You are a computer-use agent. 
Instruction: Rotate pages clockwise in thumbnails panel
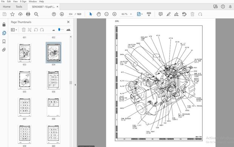point(42,30)
